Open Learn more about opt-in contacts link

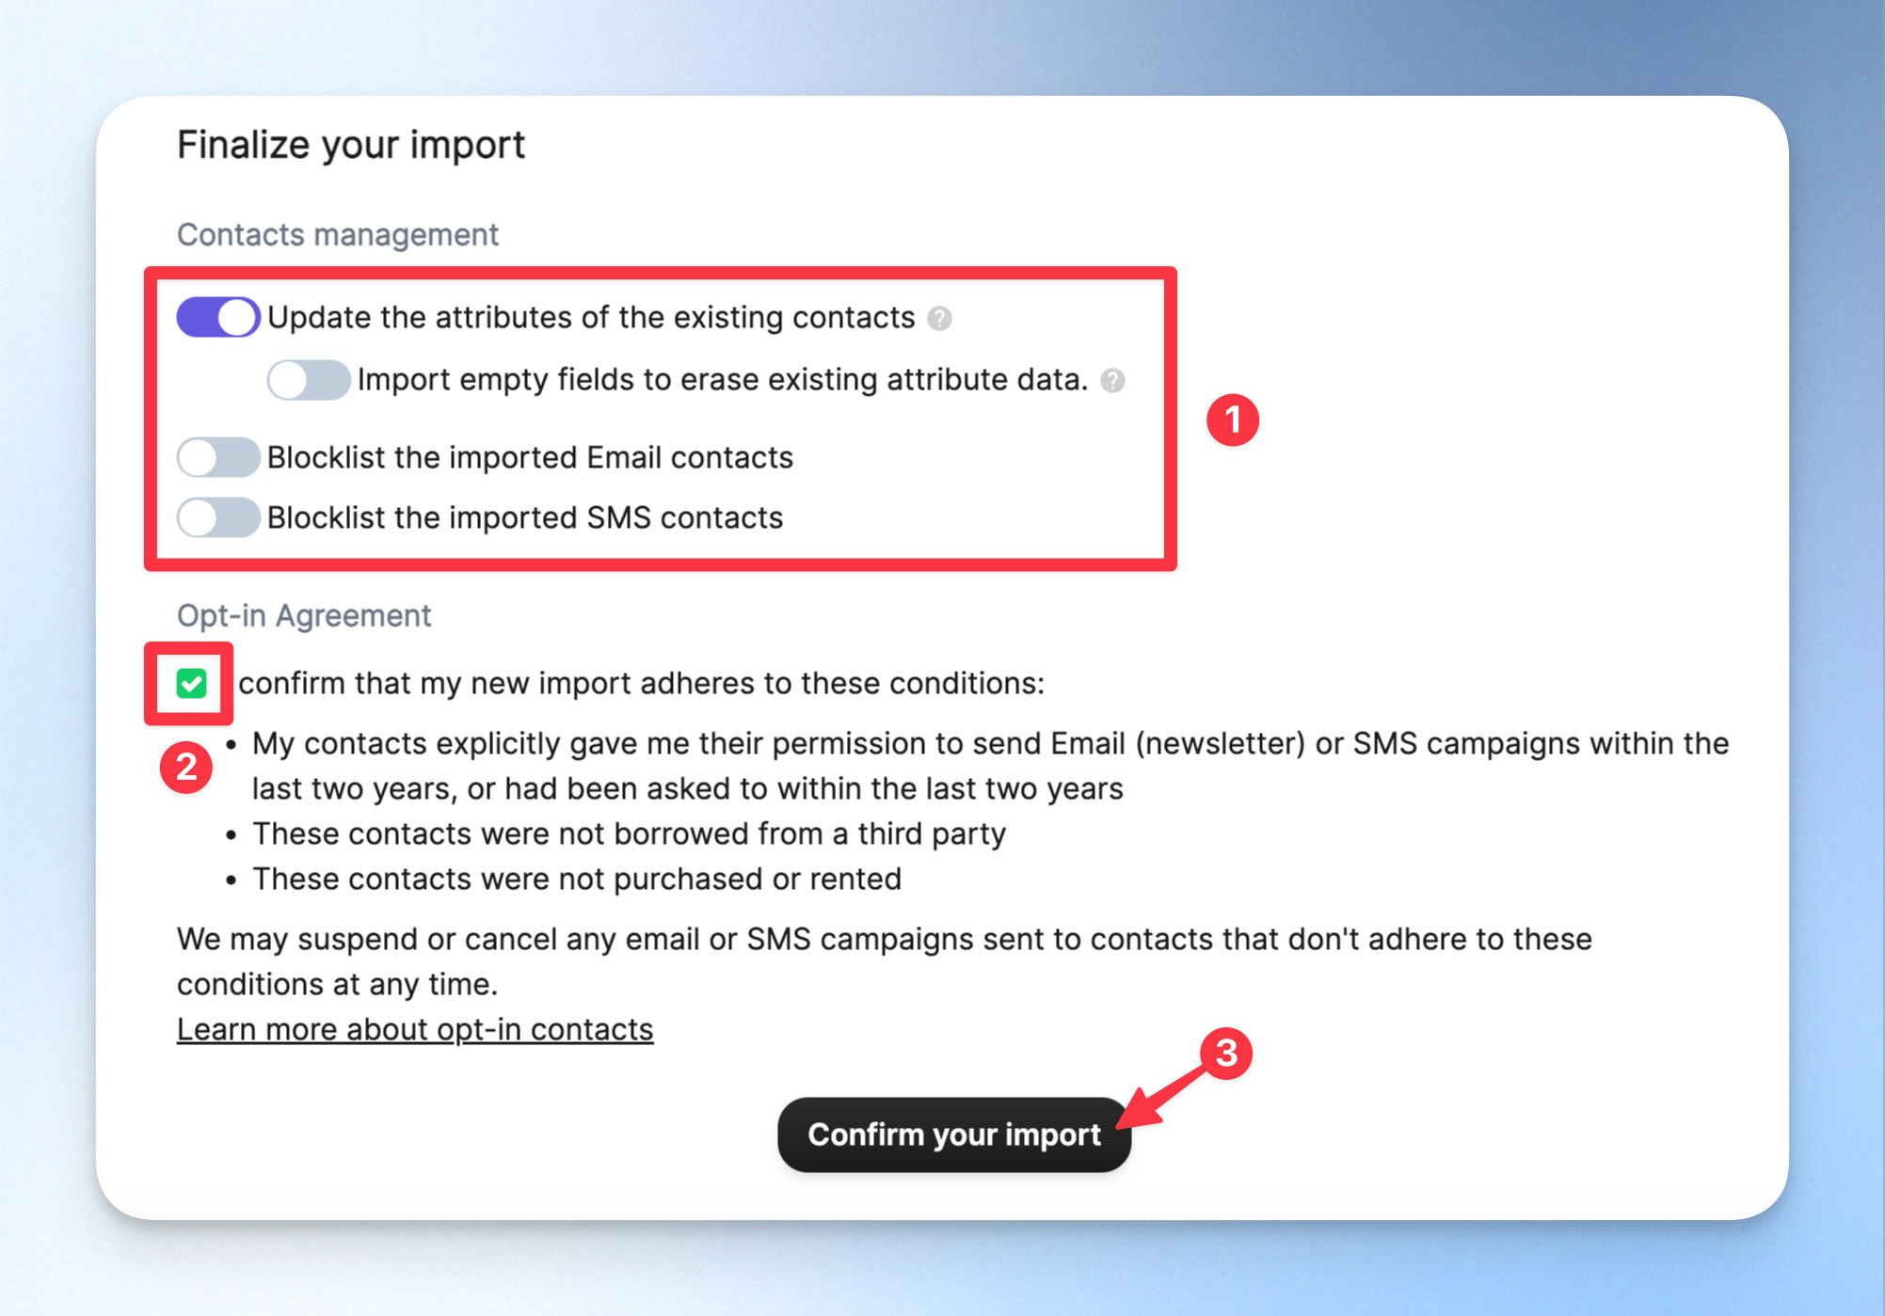415,1029
